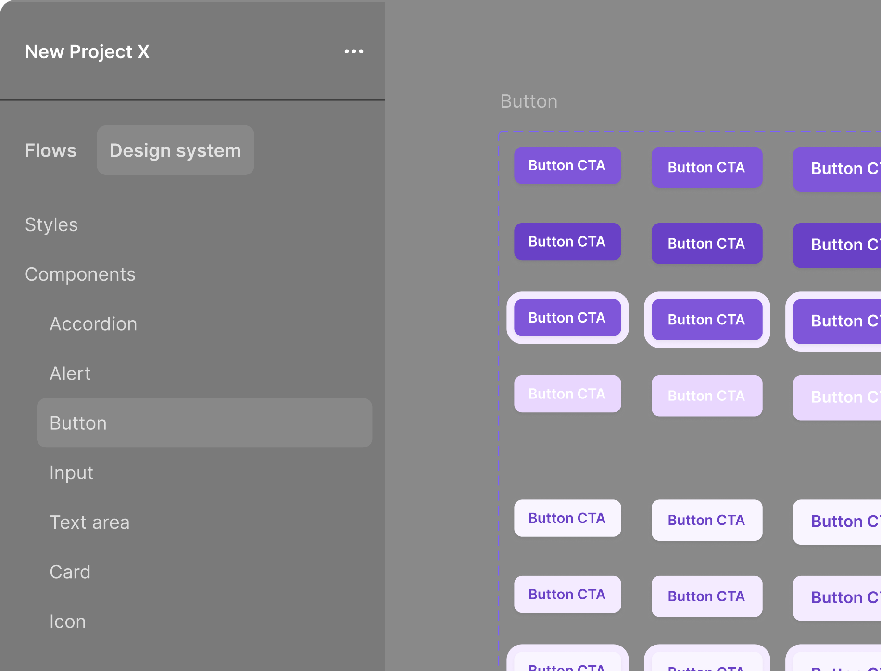
Task: Open the three-dot menu beside New Project X
Action: pos(354,51)
